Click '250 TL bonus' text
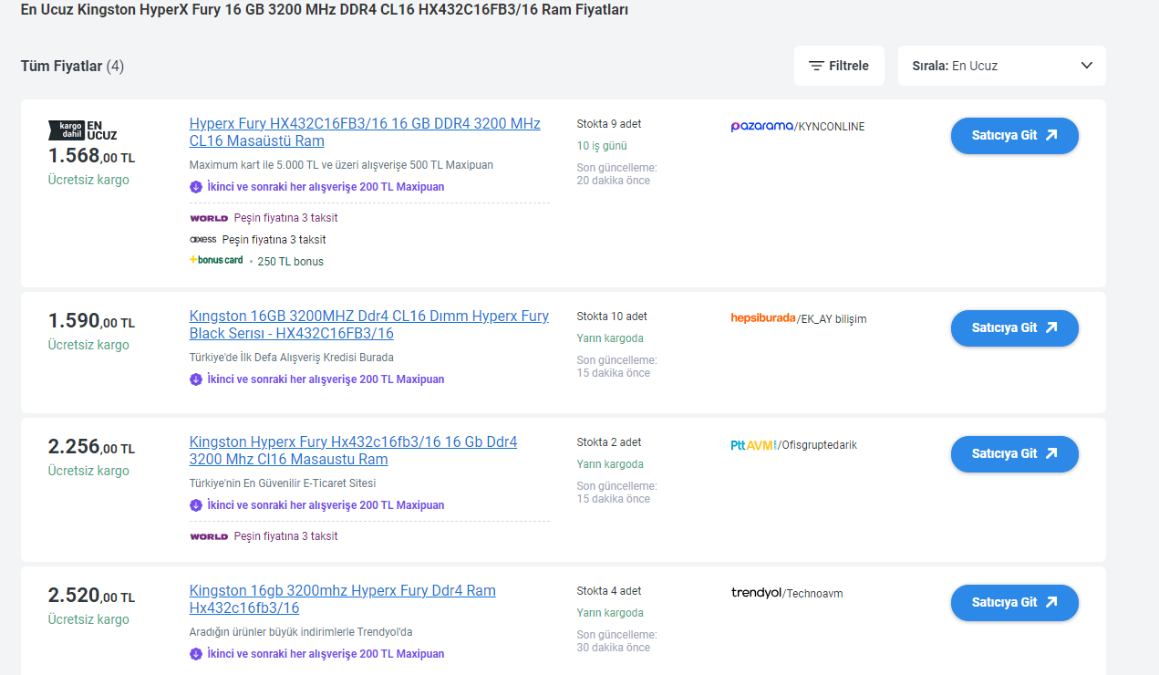This screenshot has width=1159, height=675. coord(291,262)
